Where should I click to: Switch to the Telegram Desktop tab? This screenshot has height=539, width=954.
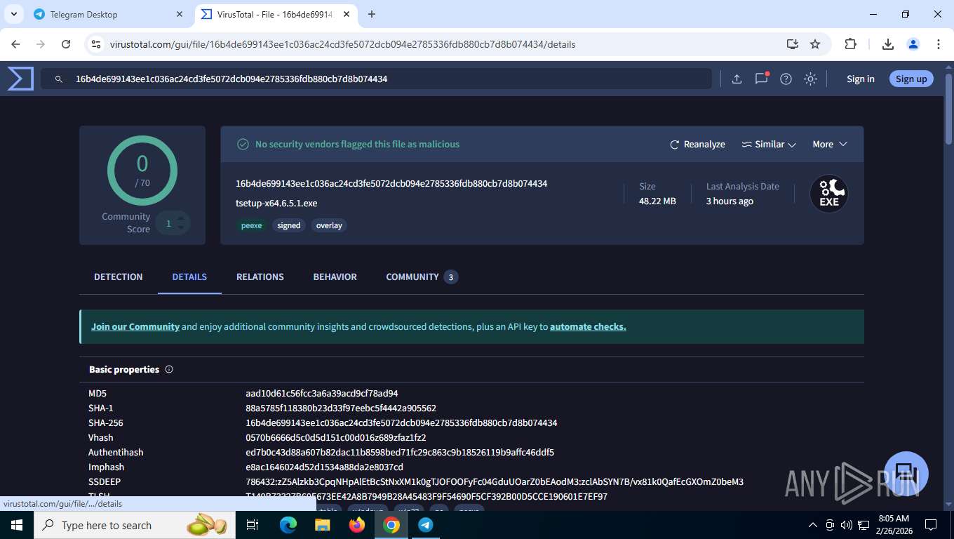point(109,14)
